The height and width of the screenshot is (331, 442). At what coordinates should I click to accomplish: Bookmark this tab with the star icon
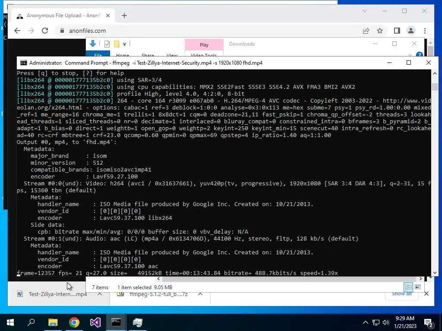coord(380,31)
